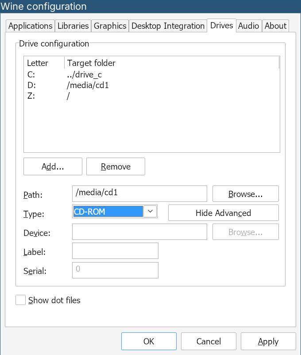Open the Libraries tab

tap(73, 26)
